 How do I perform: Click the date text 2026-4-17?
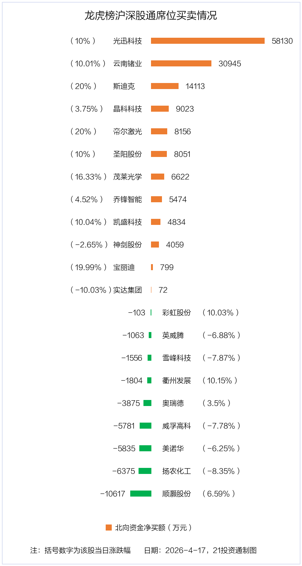pyautogui.click(x=186, y=550)
